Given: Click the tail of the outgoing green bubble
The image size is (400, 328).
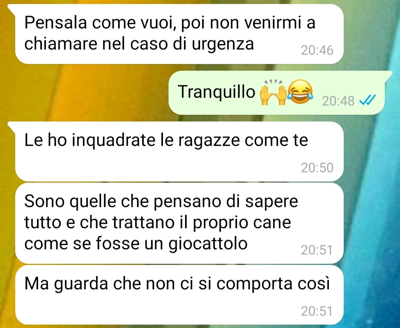Looking at the screenshot, I should tap(389, 75).
